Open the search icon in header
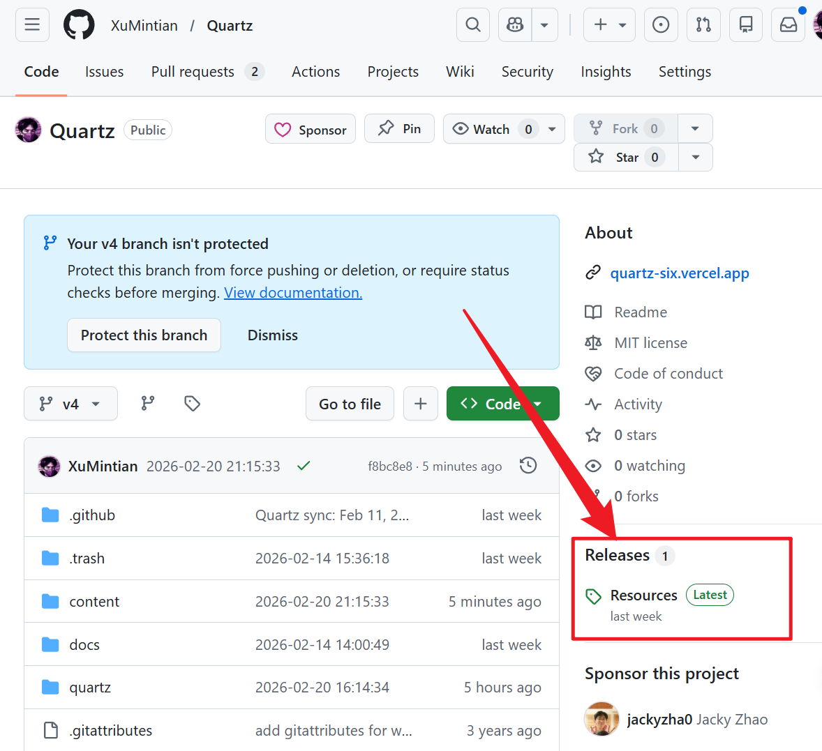Viewport: 822px width, 751px height. pos(473,25)
